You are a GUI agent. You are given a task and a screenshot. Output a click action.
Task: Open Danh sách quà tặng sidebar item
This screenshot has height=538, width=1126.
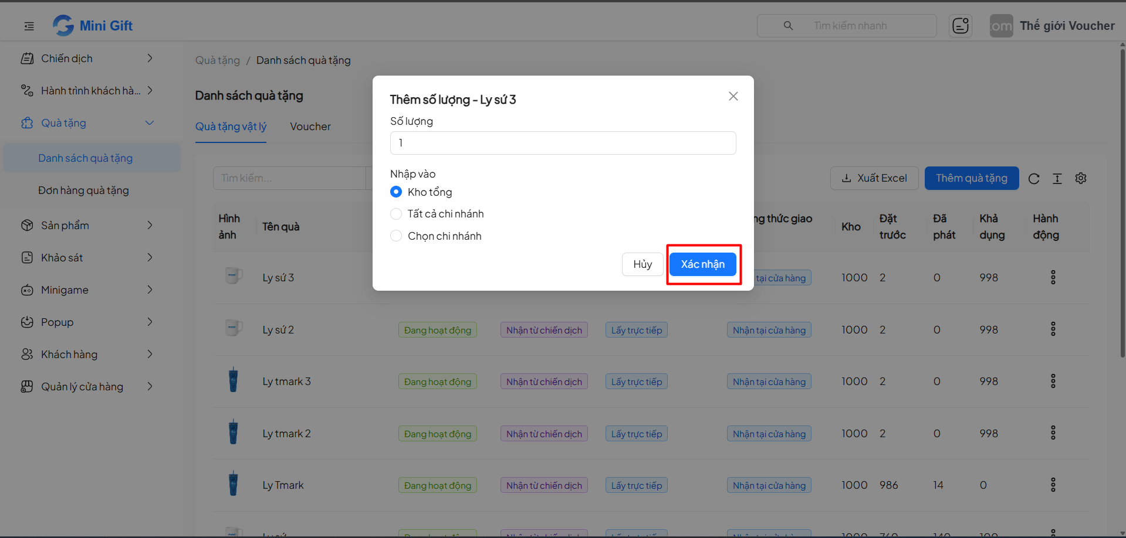(92, 158)
